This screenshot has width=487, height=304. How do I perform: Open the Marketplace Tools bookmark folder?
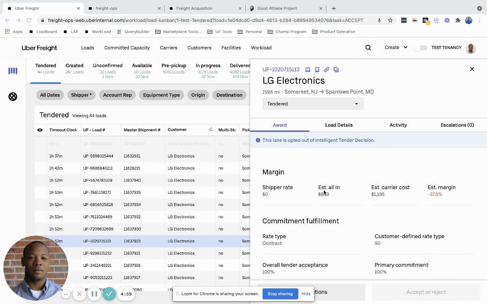(178, 32)
